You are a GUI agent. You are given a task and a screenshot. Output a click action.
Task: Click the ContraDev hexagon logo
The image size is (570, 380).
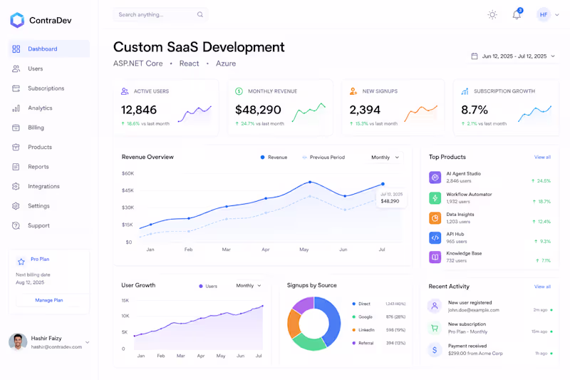pos(17,21)
